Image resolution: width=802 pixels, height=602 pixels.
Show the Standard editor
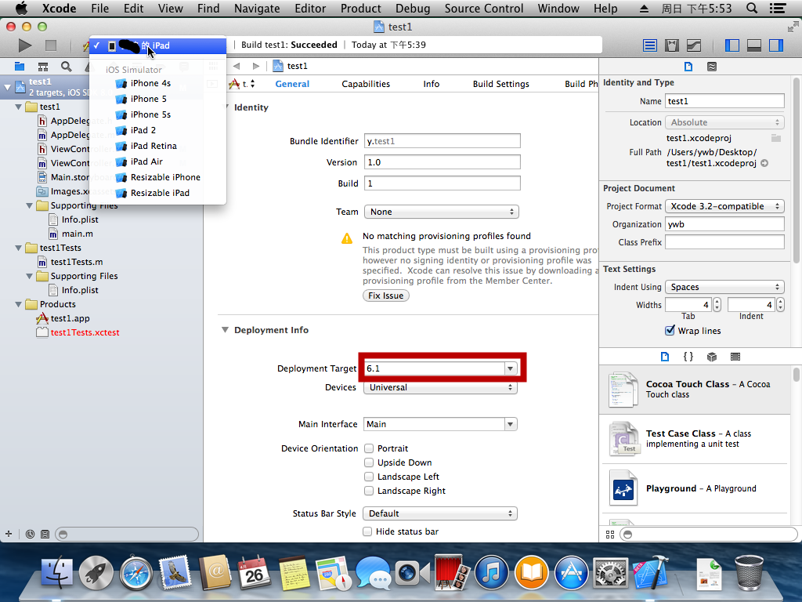pyautogui.click(x=649, y=45)
